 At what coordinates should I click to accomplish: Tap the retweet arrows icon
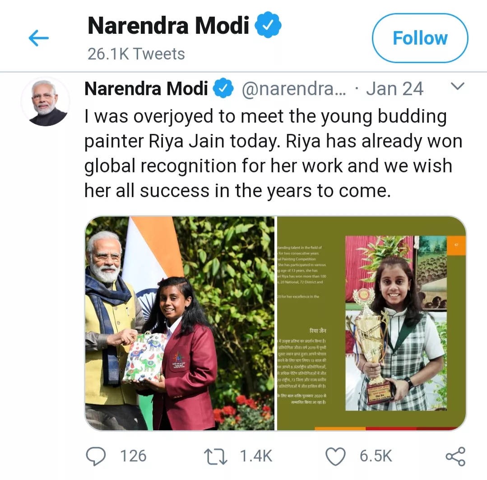coord(216,456)
